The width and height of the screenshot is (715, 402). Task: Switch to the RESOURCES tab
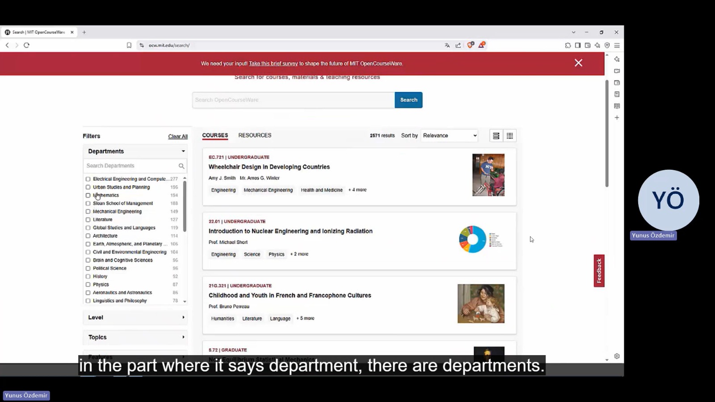click(x=255, y=135)
